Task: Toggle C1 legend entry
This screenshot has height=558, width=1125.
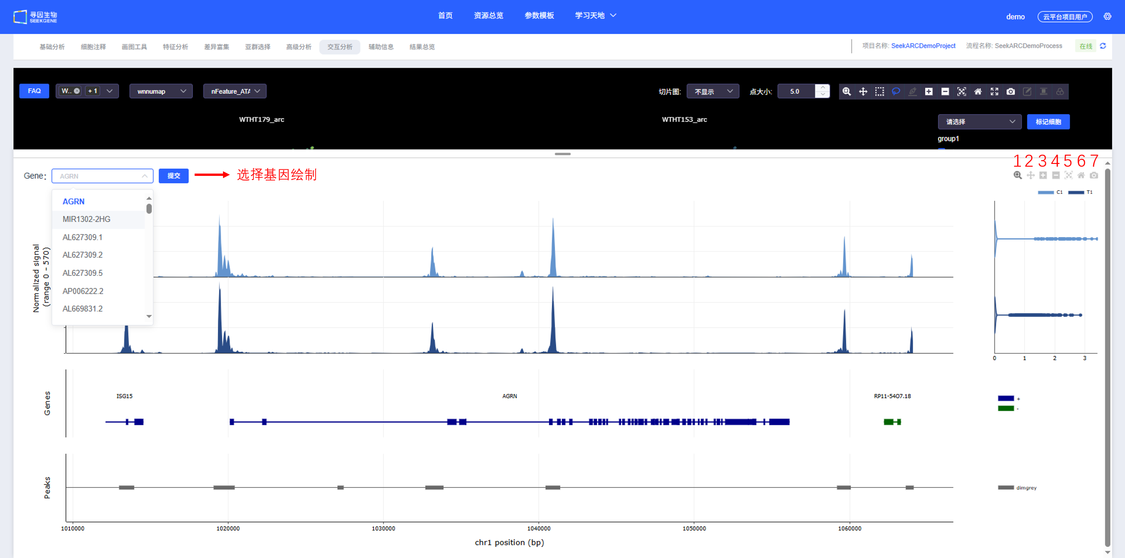Action: point(1050,192)
